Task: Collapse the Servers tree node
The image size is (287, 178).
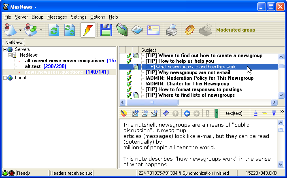Action: pyautogui.click(x=5, y=49)
